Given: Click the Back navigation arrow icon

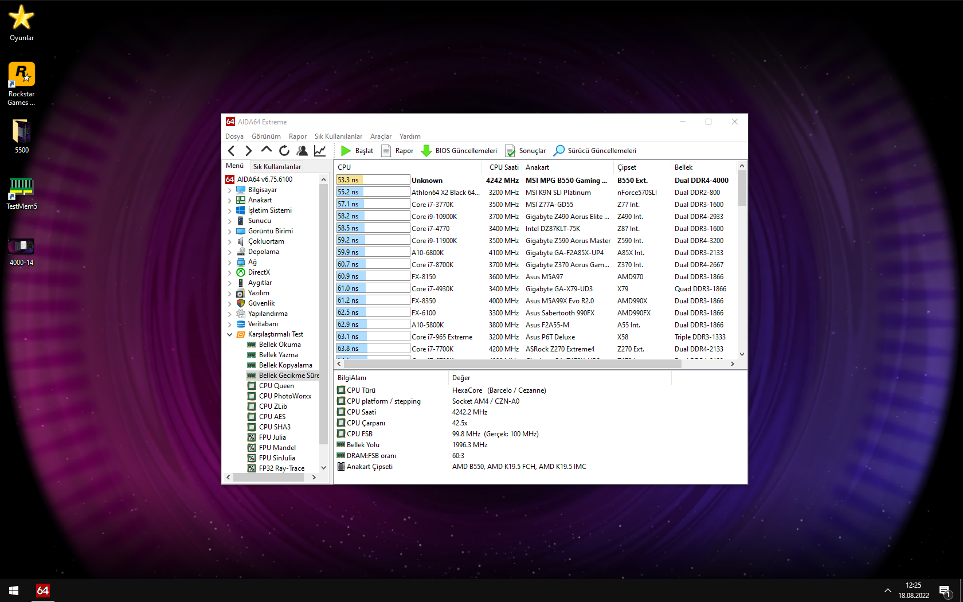Looking at the screenshot, I should [x=232, y=151].
